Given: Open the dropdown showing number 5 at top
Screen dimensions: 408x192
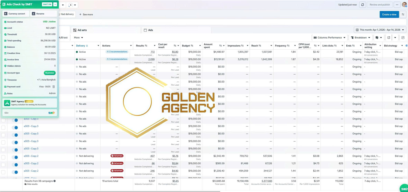Looking at the screenshot, I should pyautogui.click(x=72, y=5).
